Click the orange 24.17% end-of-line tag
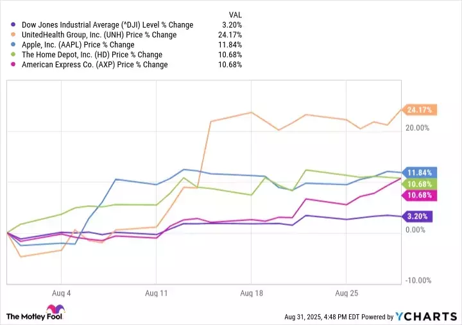 click(x=420, y=110)
